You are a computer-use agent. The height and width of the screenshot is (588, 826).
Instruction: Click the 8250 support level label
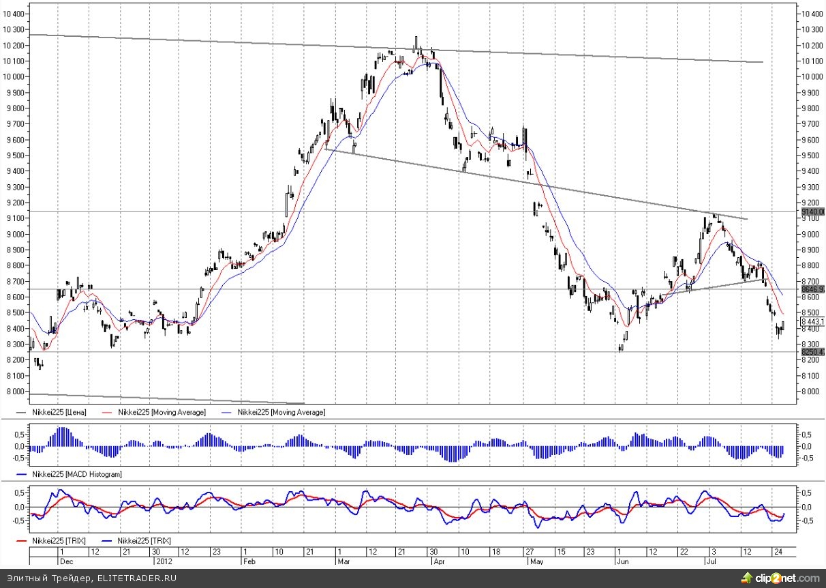812,352
